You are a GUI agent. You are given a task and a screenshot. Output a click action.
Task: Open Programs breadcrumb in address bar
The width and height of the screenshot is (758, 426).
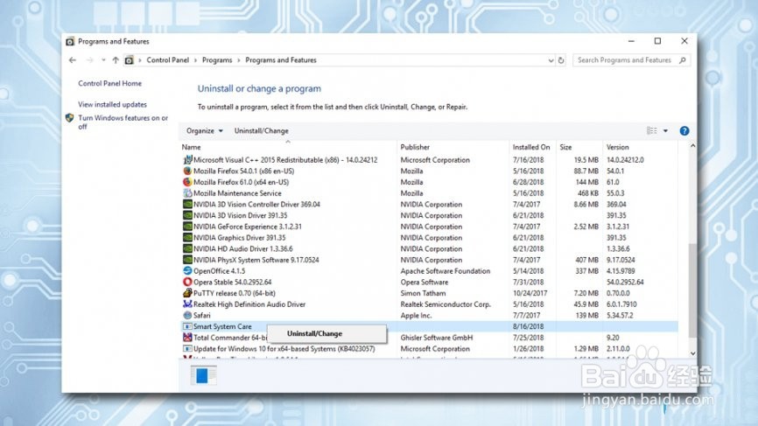tap(217, 60)
